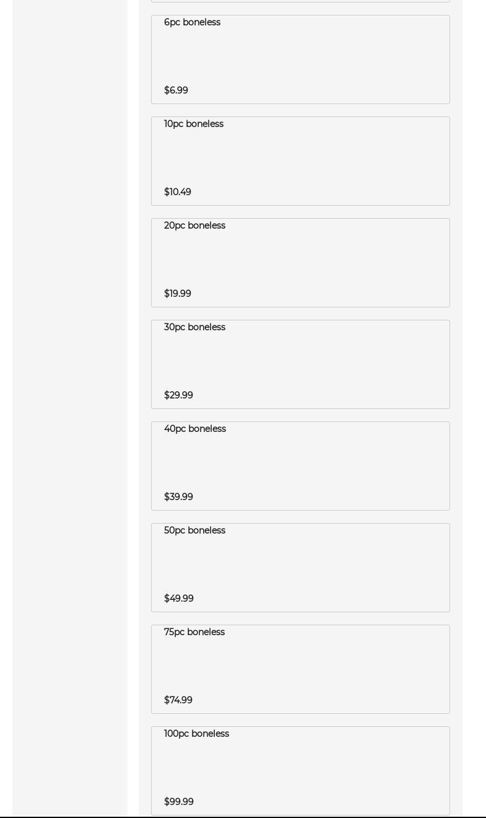
Task: Pick the 100pc boneless item title
Action: pyautogui.click(x=196, y=734)
